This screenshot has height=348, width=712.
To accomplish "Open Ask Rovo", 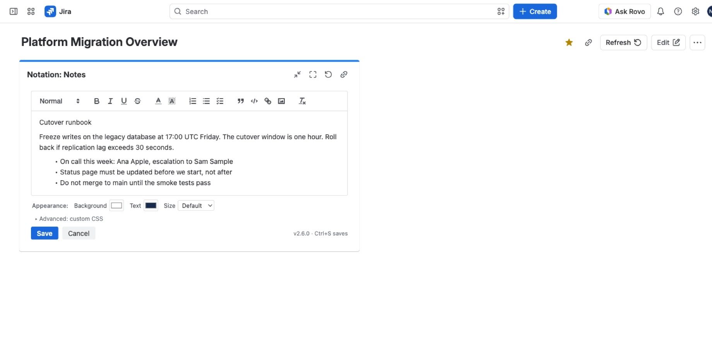I will pyautogui.click(x=625, y=12).
